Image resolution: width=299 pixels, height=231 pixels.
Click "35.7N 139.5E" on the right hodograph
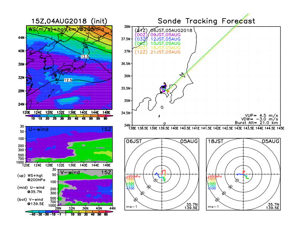(x=273, y=206)
